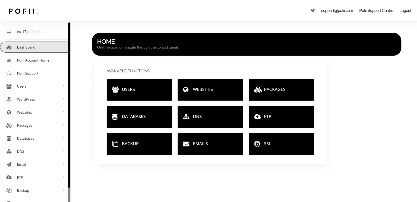The height and width of the screenshot is (202, 417).
Task: Click the support@pofii.com email link
Action: coord(337,11)
